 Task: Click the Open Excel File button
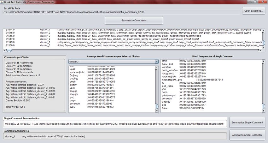coord(253,11)
